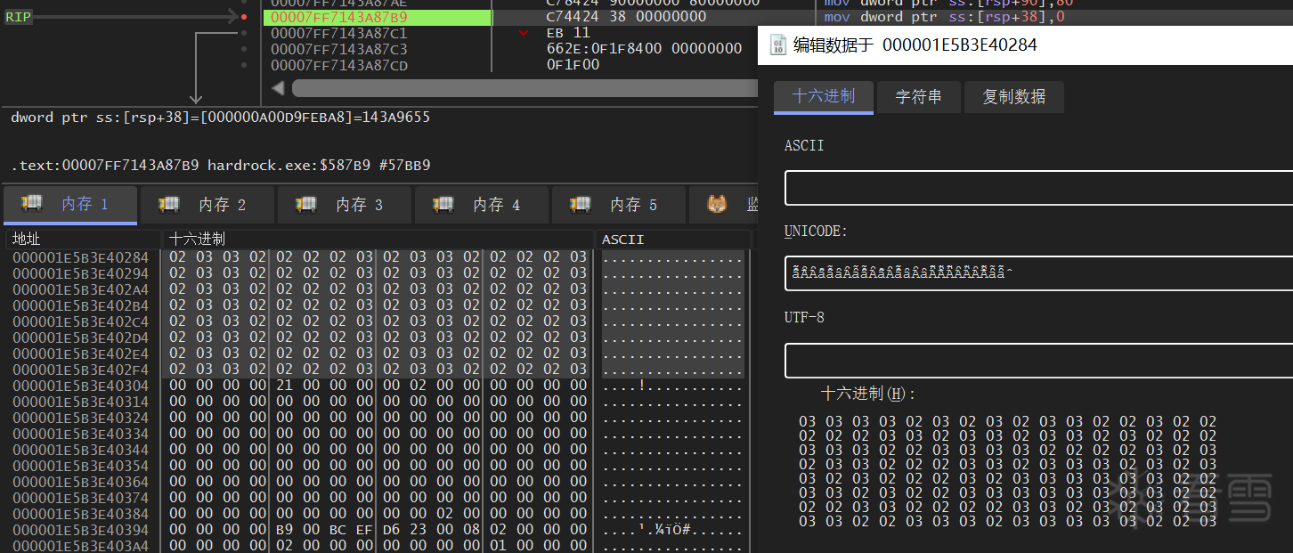Switch to the 内存 3 dump tab

[x=344, y=205]
